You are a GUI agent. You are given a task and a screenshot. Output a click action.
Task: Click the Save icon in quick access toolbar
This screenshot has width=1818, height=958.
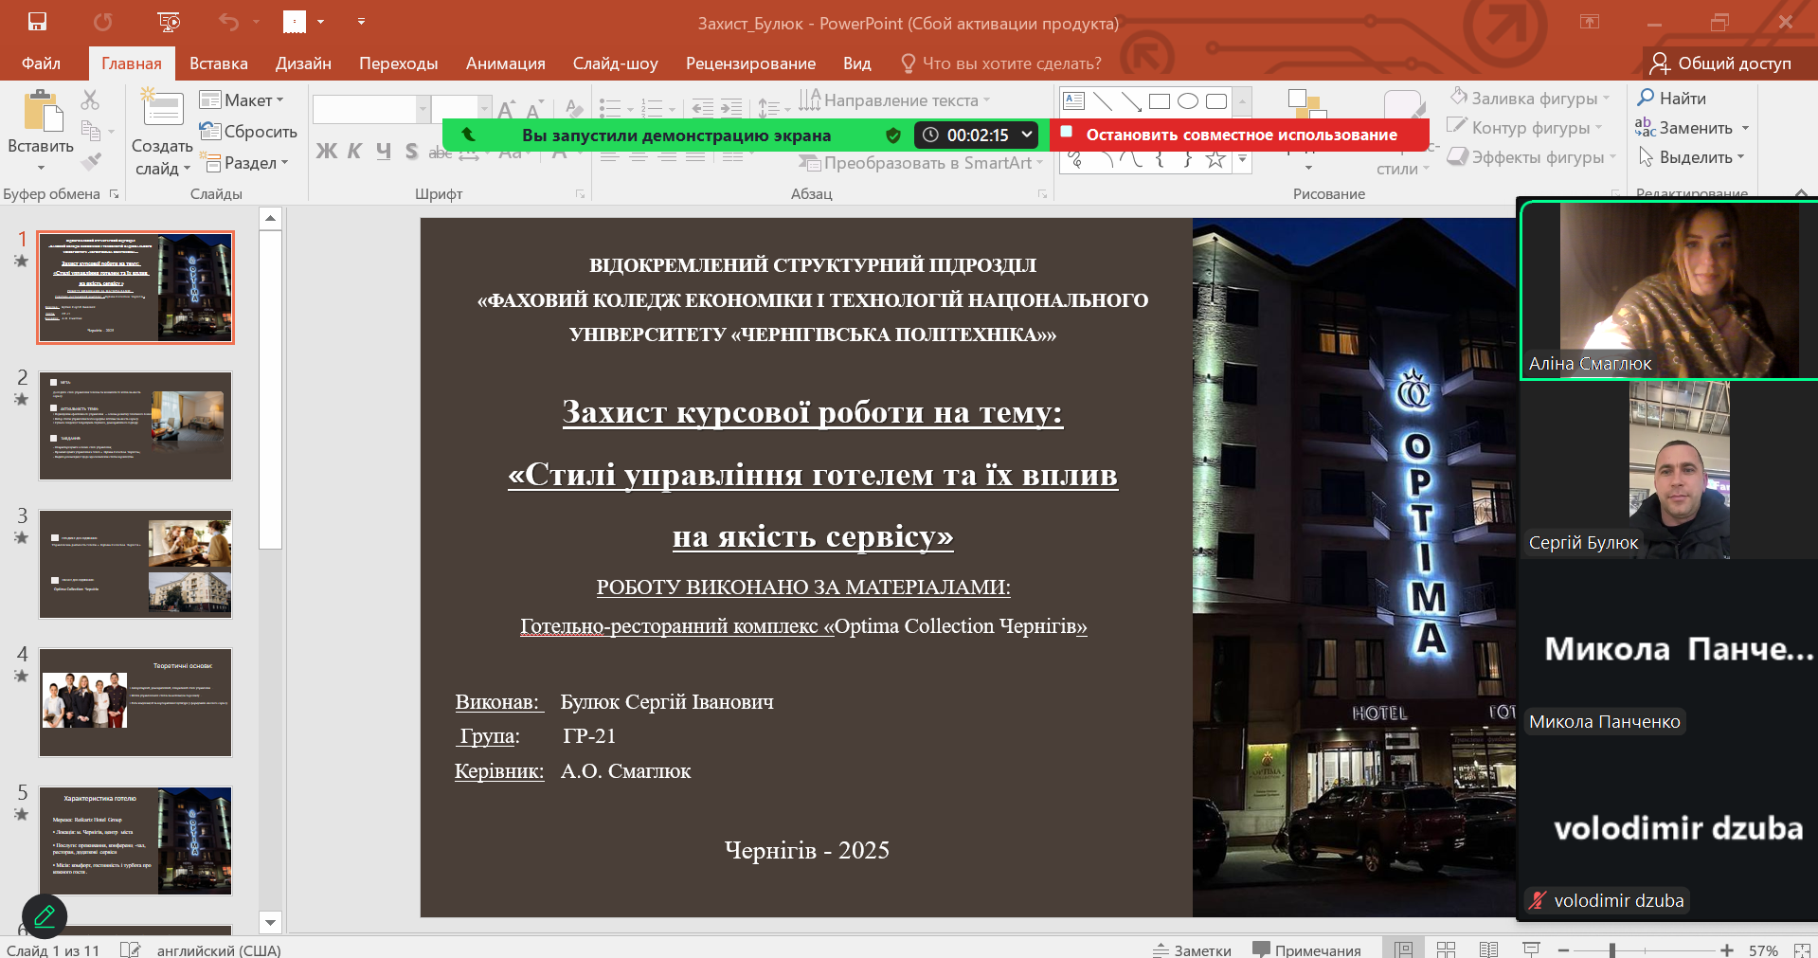[x=37, y=21]
